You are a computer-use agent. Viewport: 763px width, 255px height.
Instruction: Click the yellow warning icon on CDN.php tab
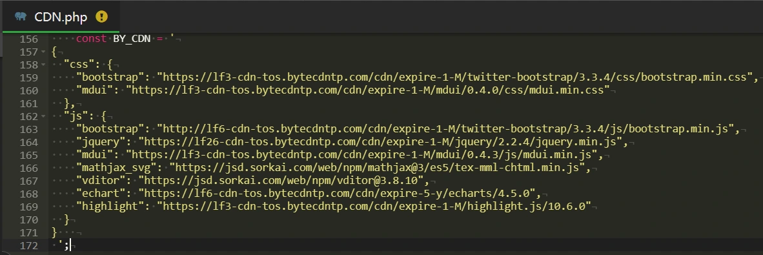pos(101,17)
